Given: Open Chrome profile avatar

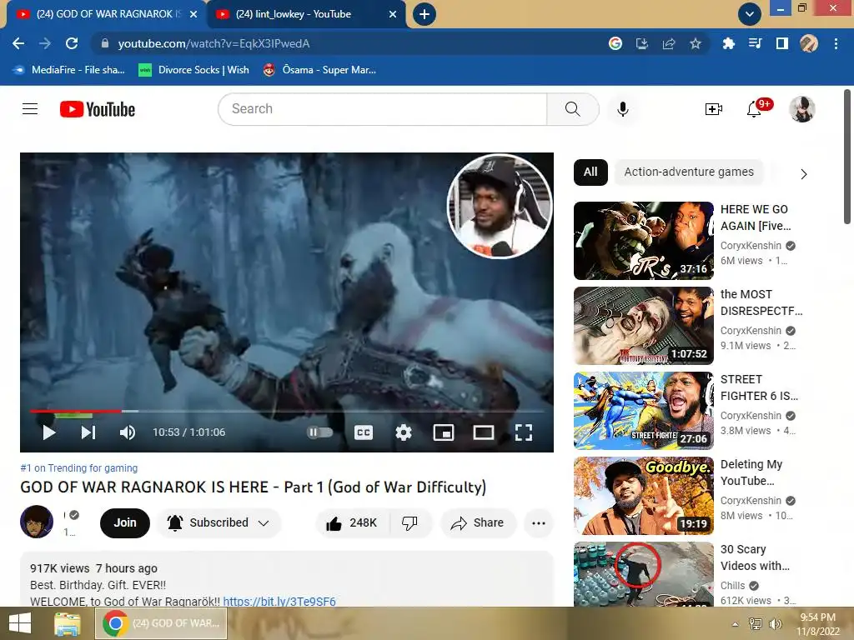Looking at the screenshot, I should pyautogui.click(x=809, y=43).
